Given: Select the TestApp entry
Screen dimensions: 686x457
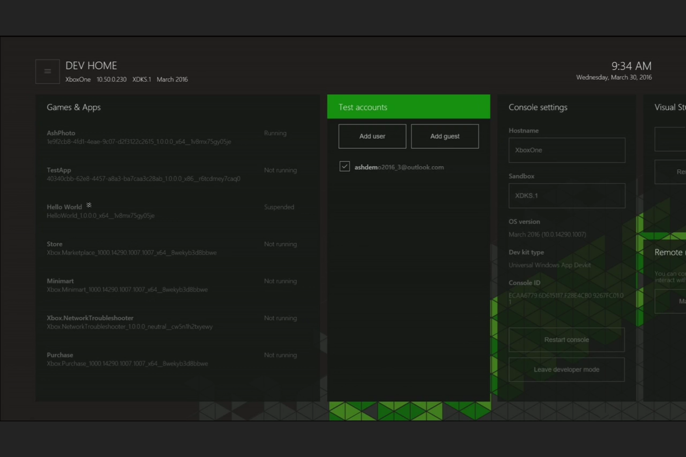Looking at the screenshot, I should coord(143,174).
